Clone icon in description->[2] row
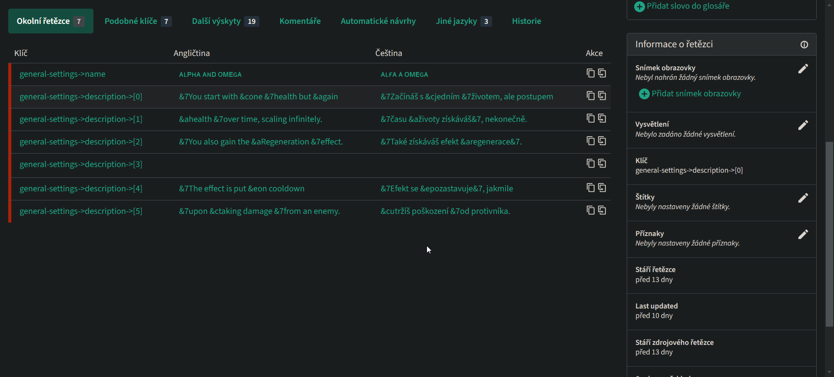 tap(602, 141)
